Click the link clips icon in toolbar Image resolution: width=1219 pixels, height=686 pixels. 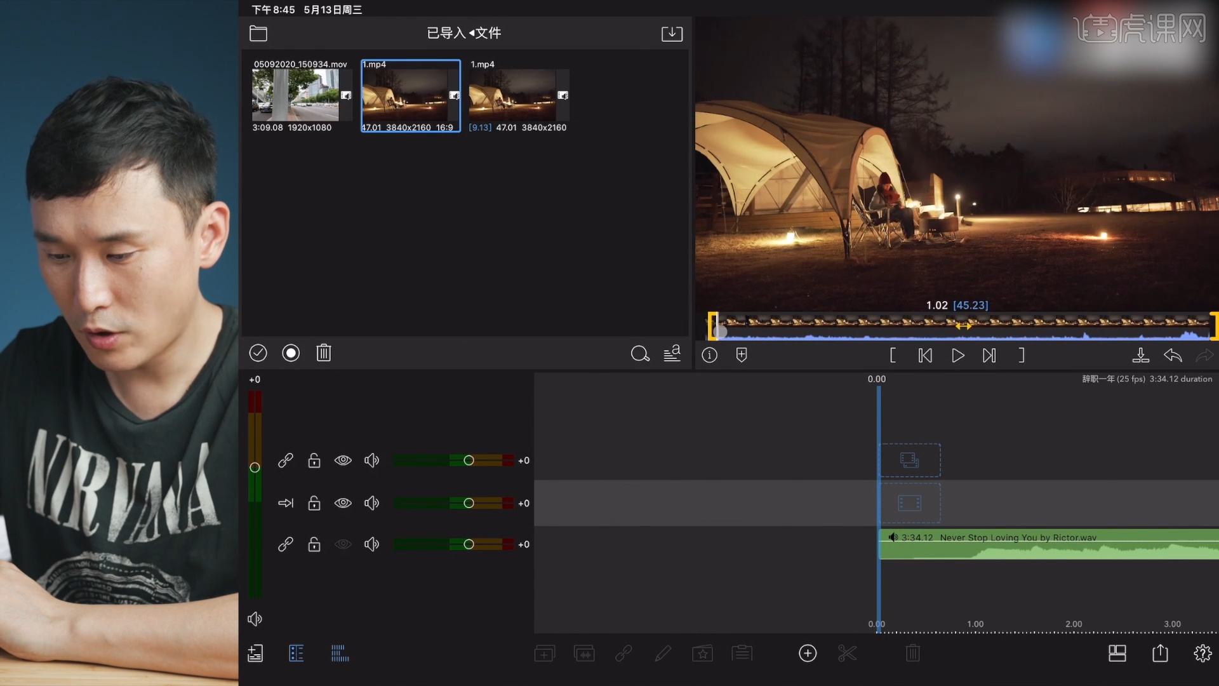pos(623,653)
